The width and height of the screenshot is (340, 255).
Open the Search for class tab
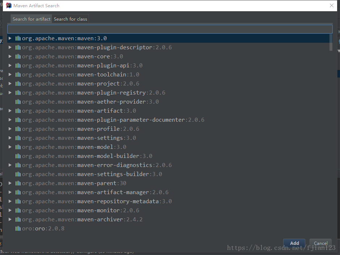[x=71, y=19]
